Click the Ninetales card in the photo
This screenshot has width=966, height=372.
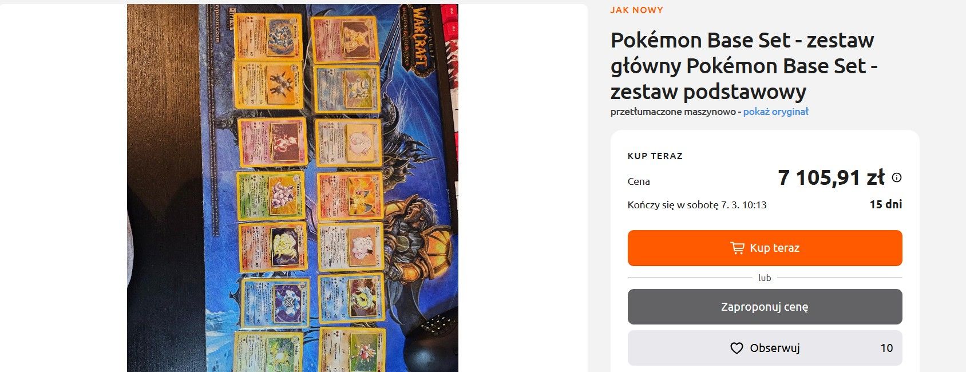tap(273, 248)
